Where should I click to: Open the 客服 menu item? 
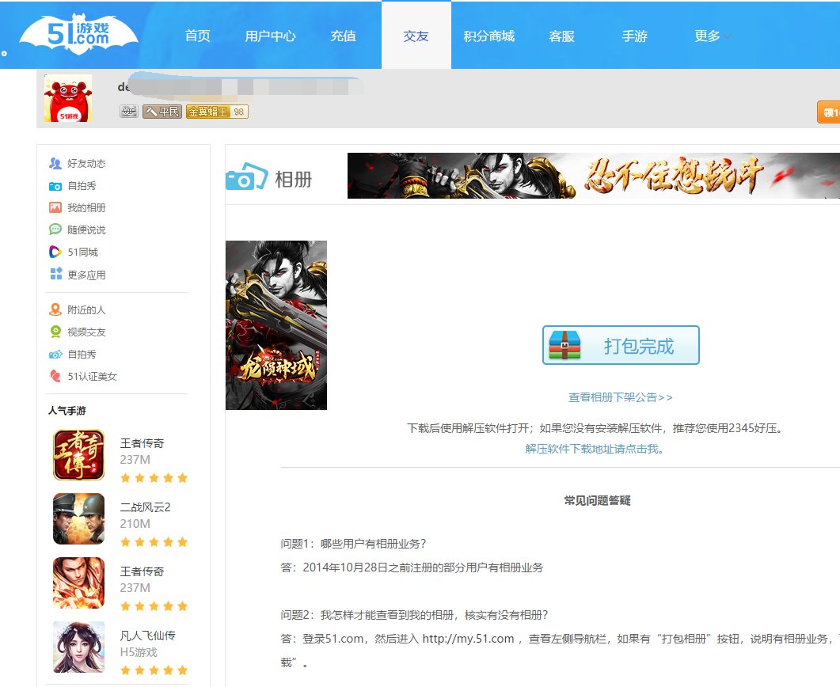pos(562,36)
